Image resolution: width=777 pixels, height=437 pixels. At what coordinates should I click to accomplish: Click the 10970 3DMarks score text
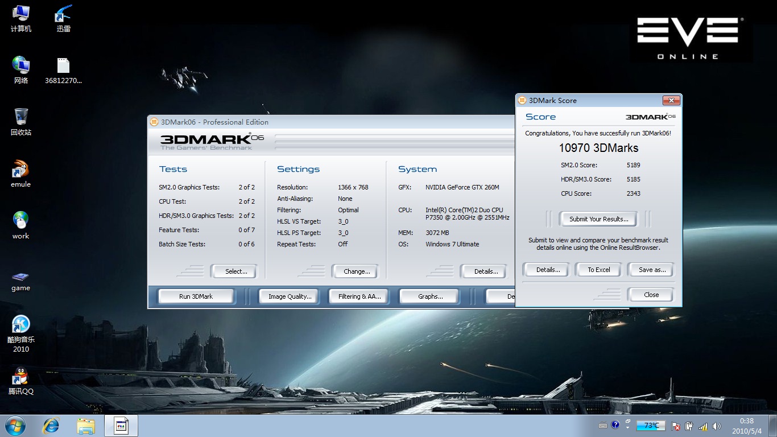pos(598,148)
